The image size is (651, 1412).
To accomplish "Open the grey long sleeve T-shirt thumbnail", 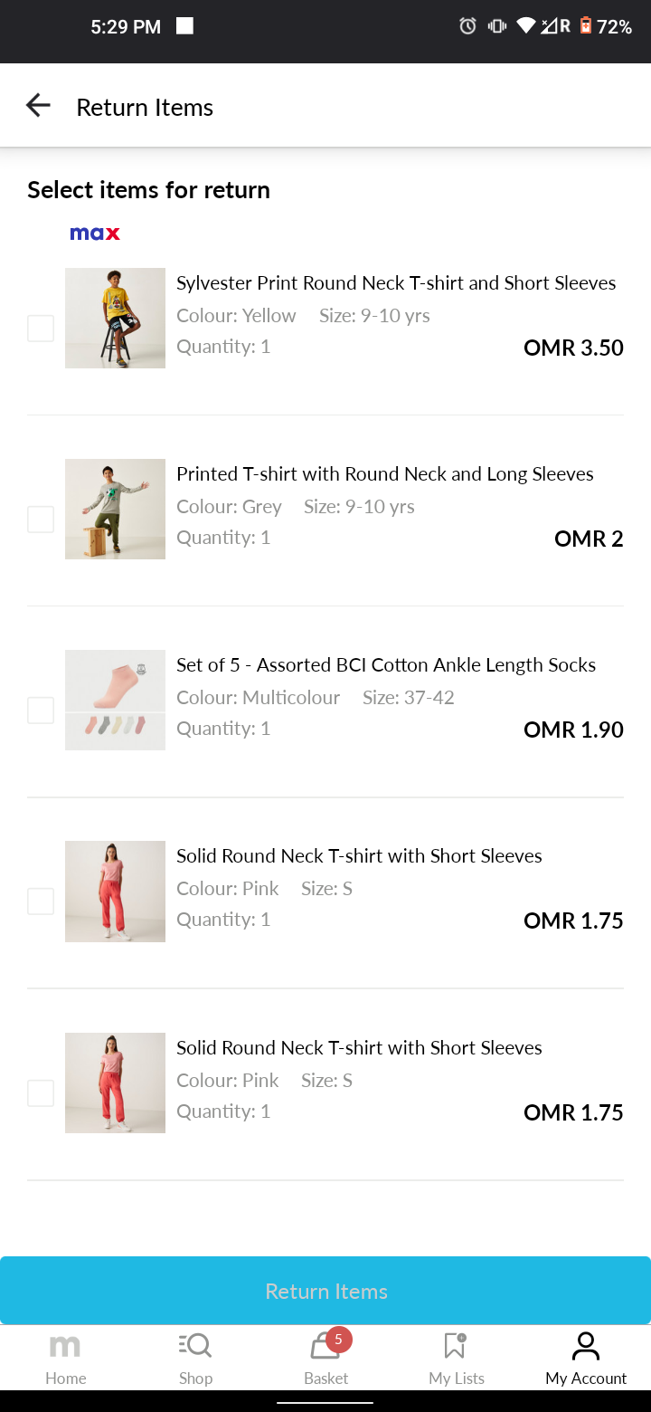I will [115, 509].
